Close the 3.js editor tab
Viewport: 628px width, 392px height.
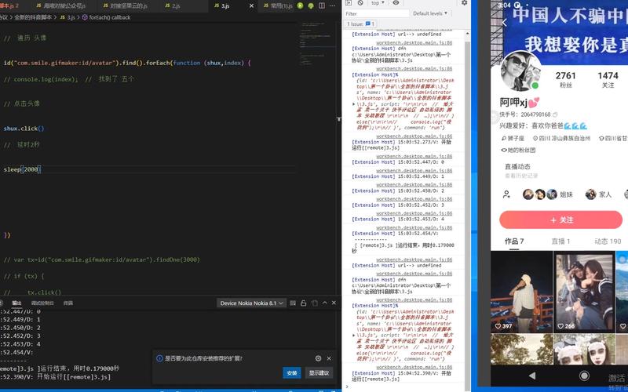(x=251, y=6)
